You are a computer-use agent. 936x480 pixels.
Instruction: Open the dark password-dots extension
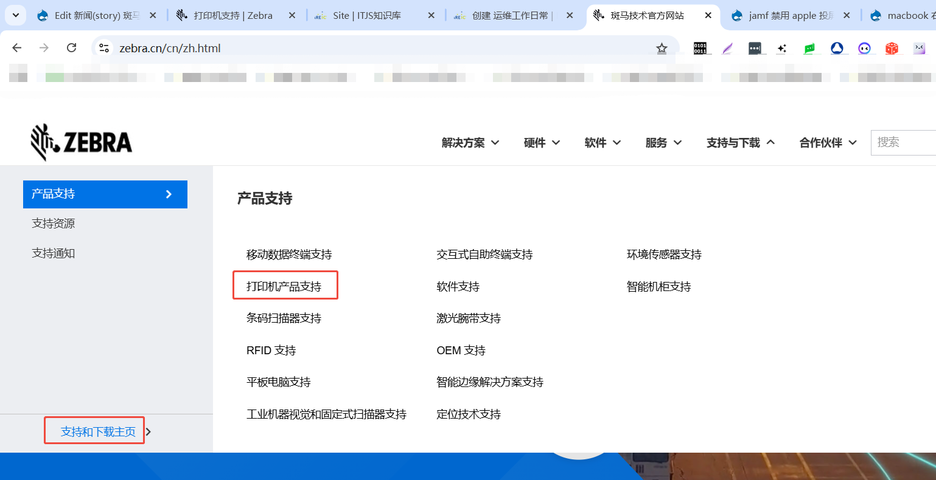pyautogui.click(x=755, y=48)
